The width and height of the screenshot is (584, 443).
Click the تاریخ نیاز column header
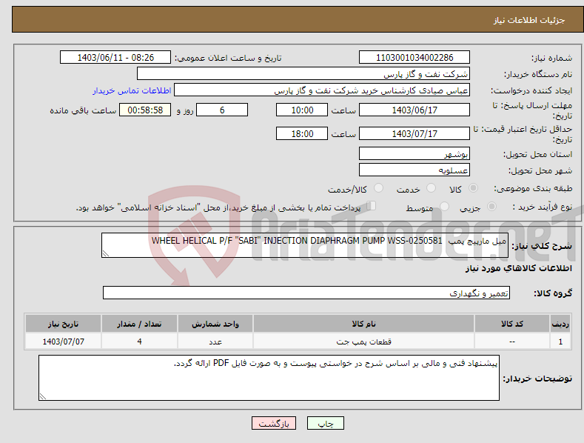(x=64, y=324)
